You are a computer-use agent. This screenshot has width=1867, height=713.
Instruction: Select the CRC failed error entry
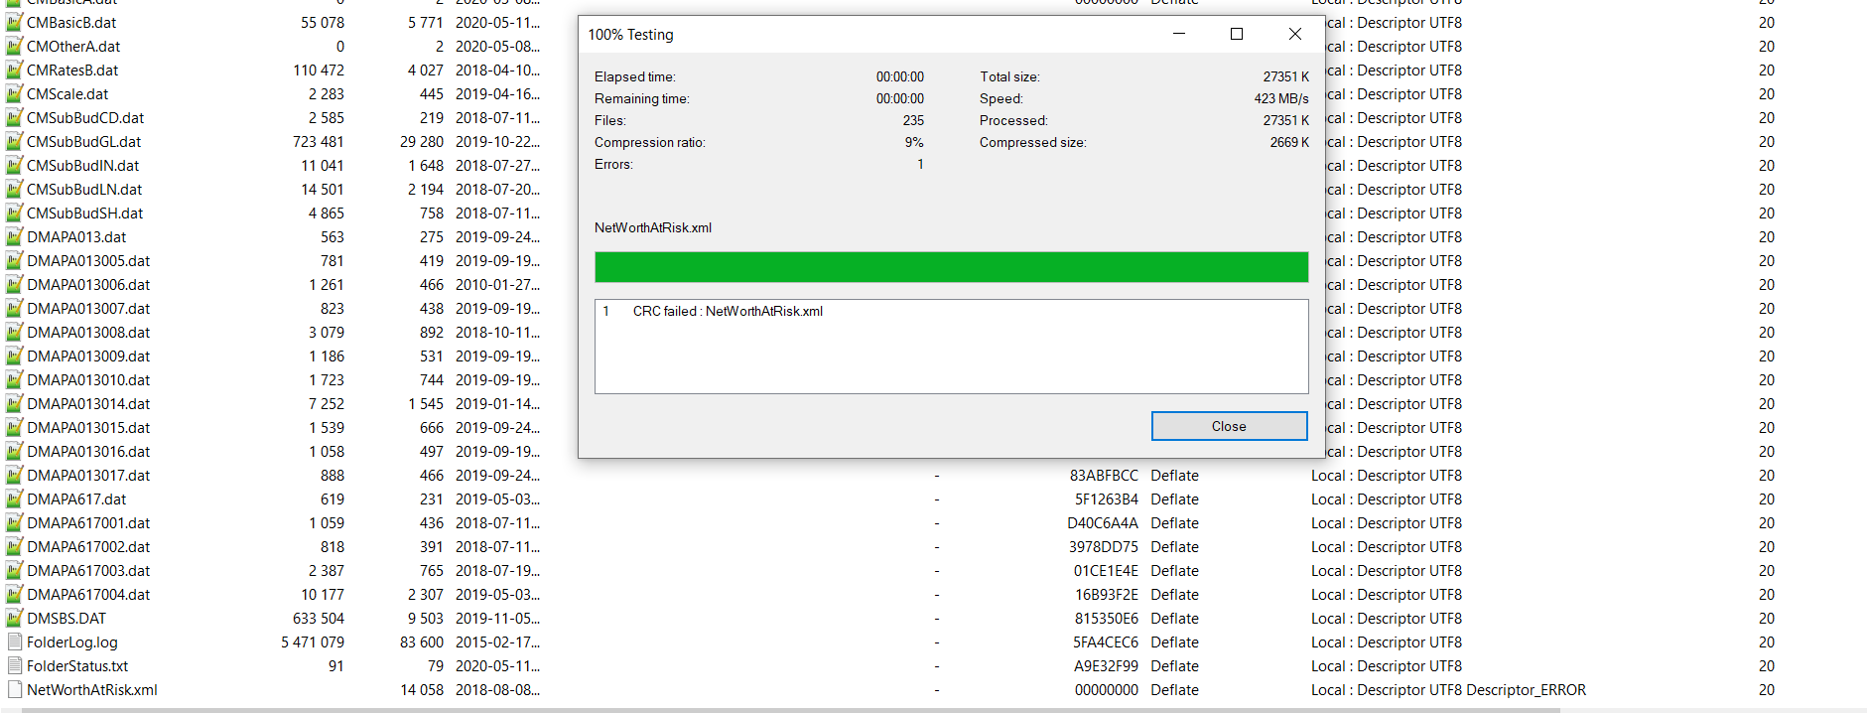click(727, 312)
